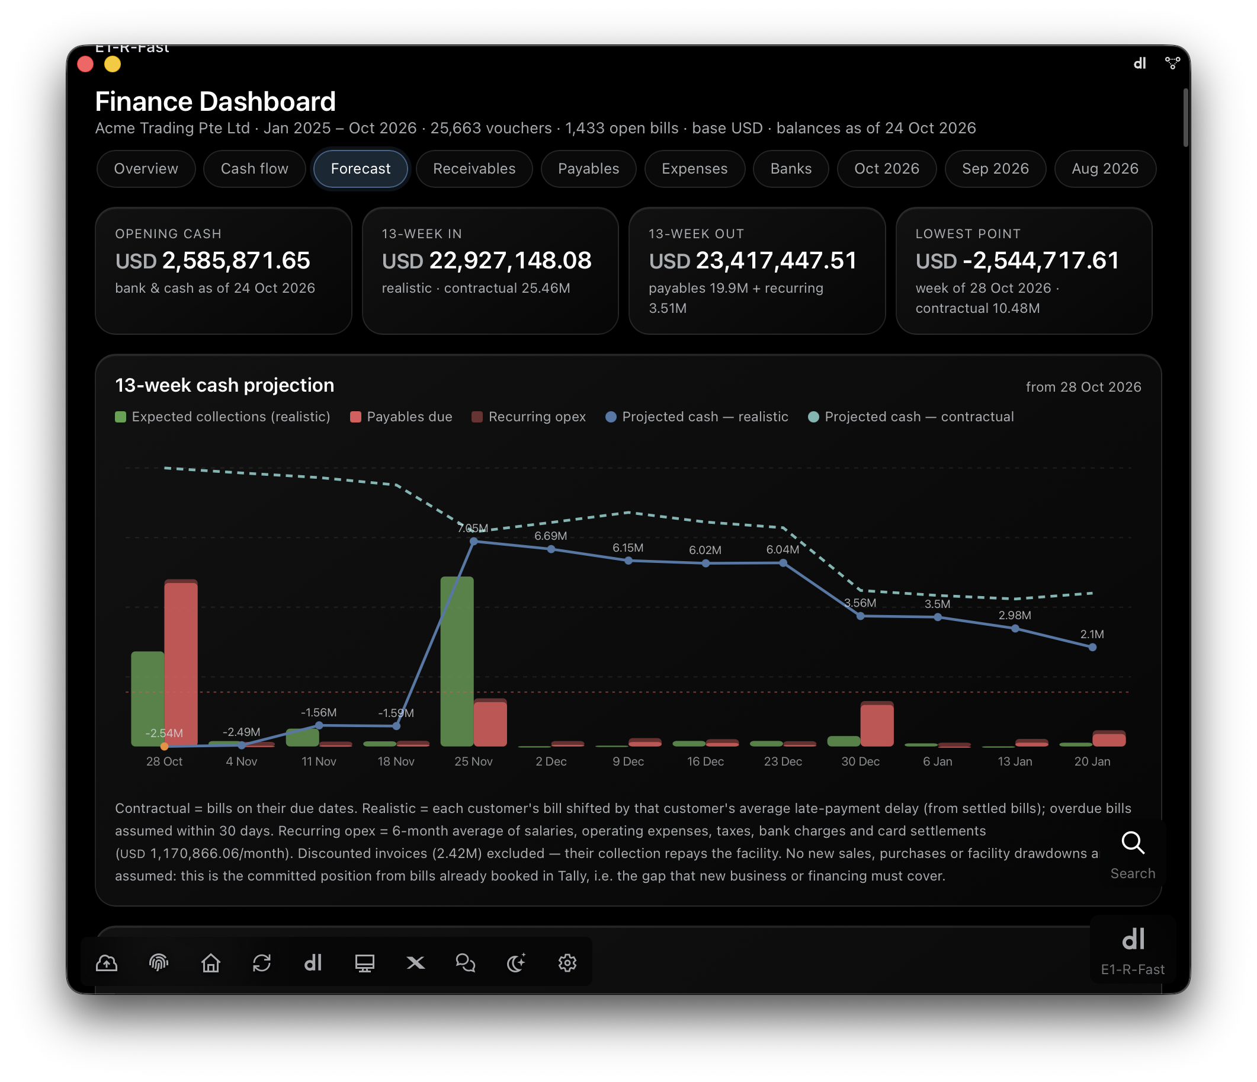Open the chat bubbles icon
The width and height of the screenshot is (1257, 1082).
click(x=466, y=963)
